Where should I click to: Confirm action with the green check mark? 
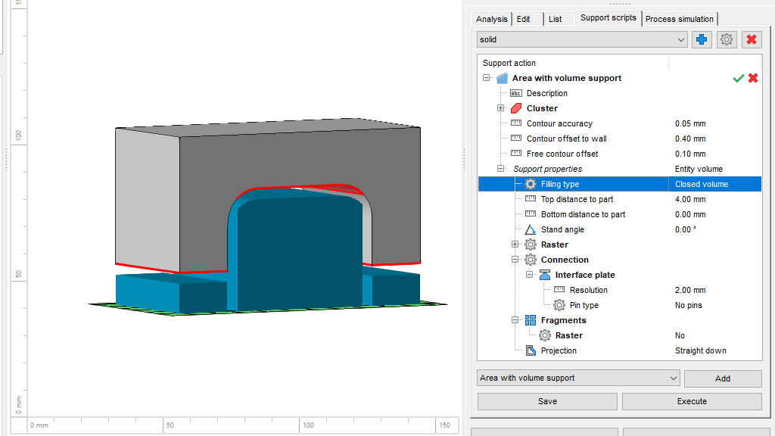point(739,77)
